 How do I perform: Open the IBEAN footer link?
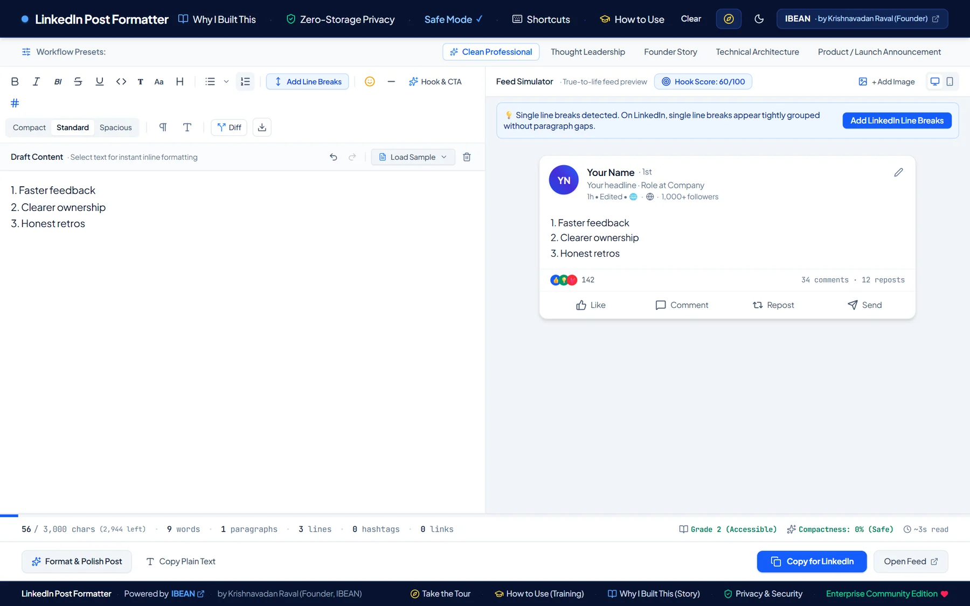[188, 594]
